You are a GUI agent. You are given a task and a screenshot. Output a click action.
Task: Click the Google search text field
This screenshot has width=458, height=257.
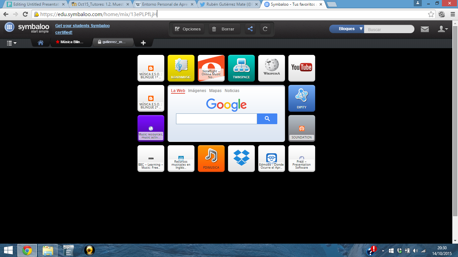click(x=216, y=119)
